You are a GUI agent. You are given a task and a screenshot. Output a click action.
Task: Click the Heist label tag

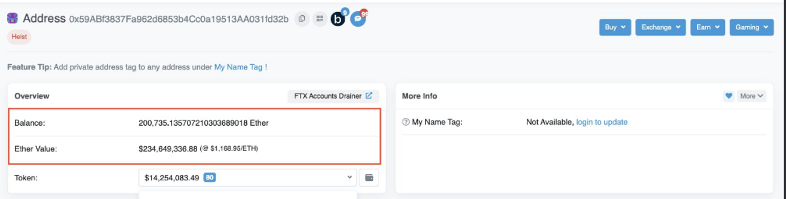(19, 37)
